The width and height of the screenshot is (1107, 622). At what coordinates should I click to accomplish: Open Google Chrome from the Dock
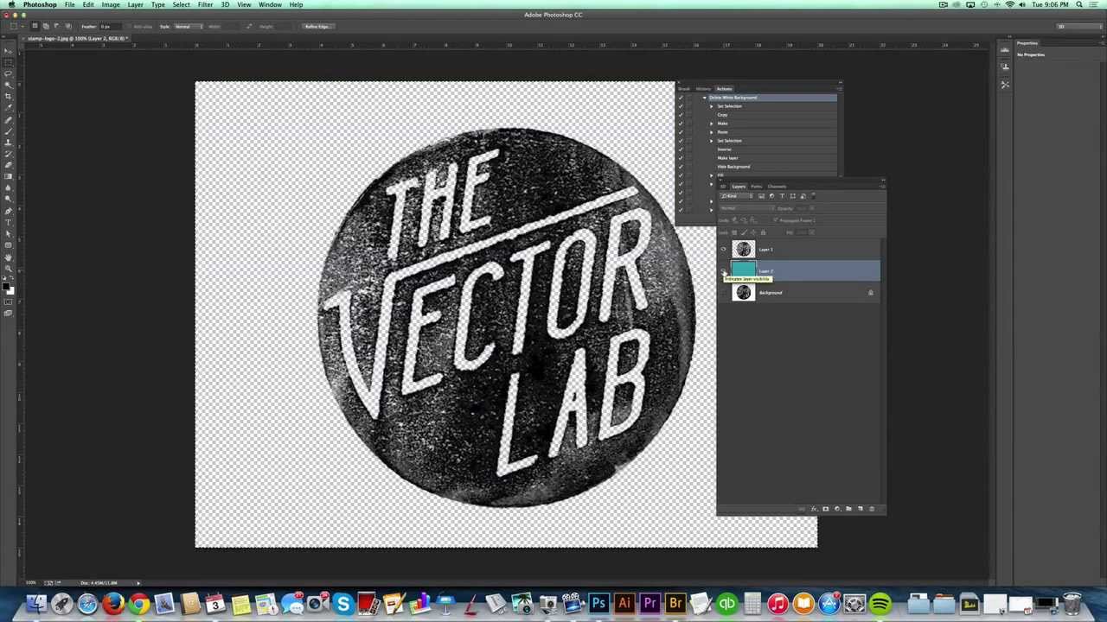138,604
